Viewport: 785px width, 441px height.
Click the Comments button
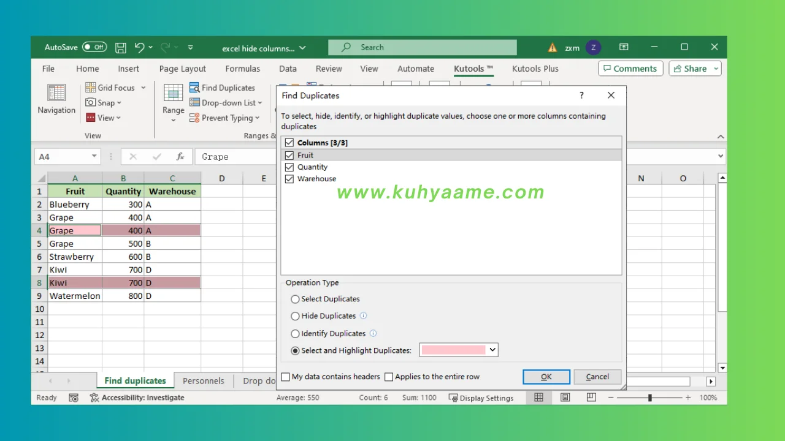tap(630, 69)
